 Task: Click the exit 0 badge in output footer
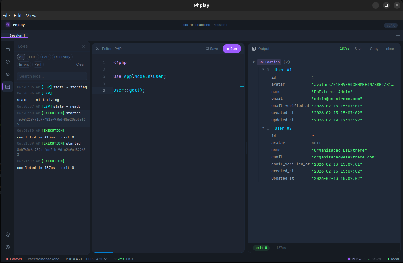(261, 248)
